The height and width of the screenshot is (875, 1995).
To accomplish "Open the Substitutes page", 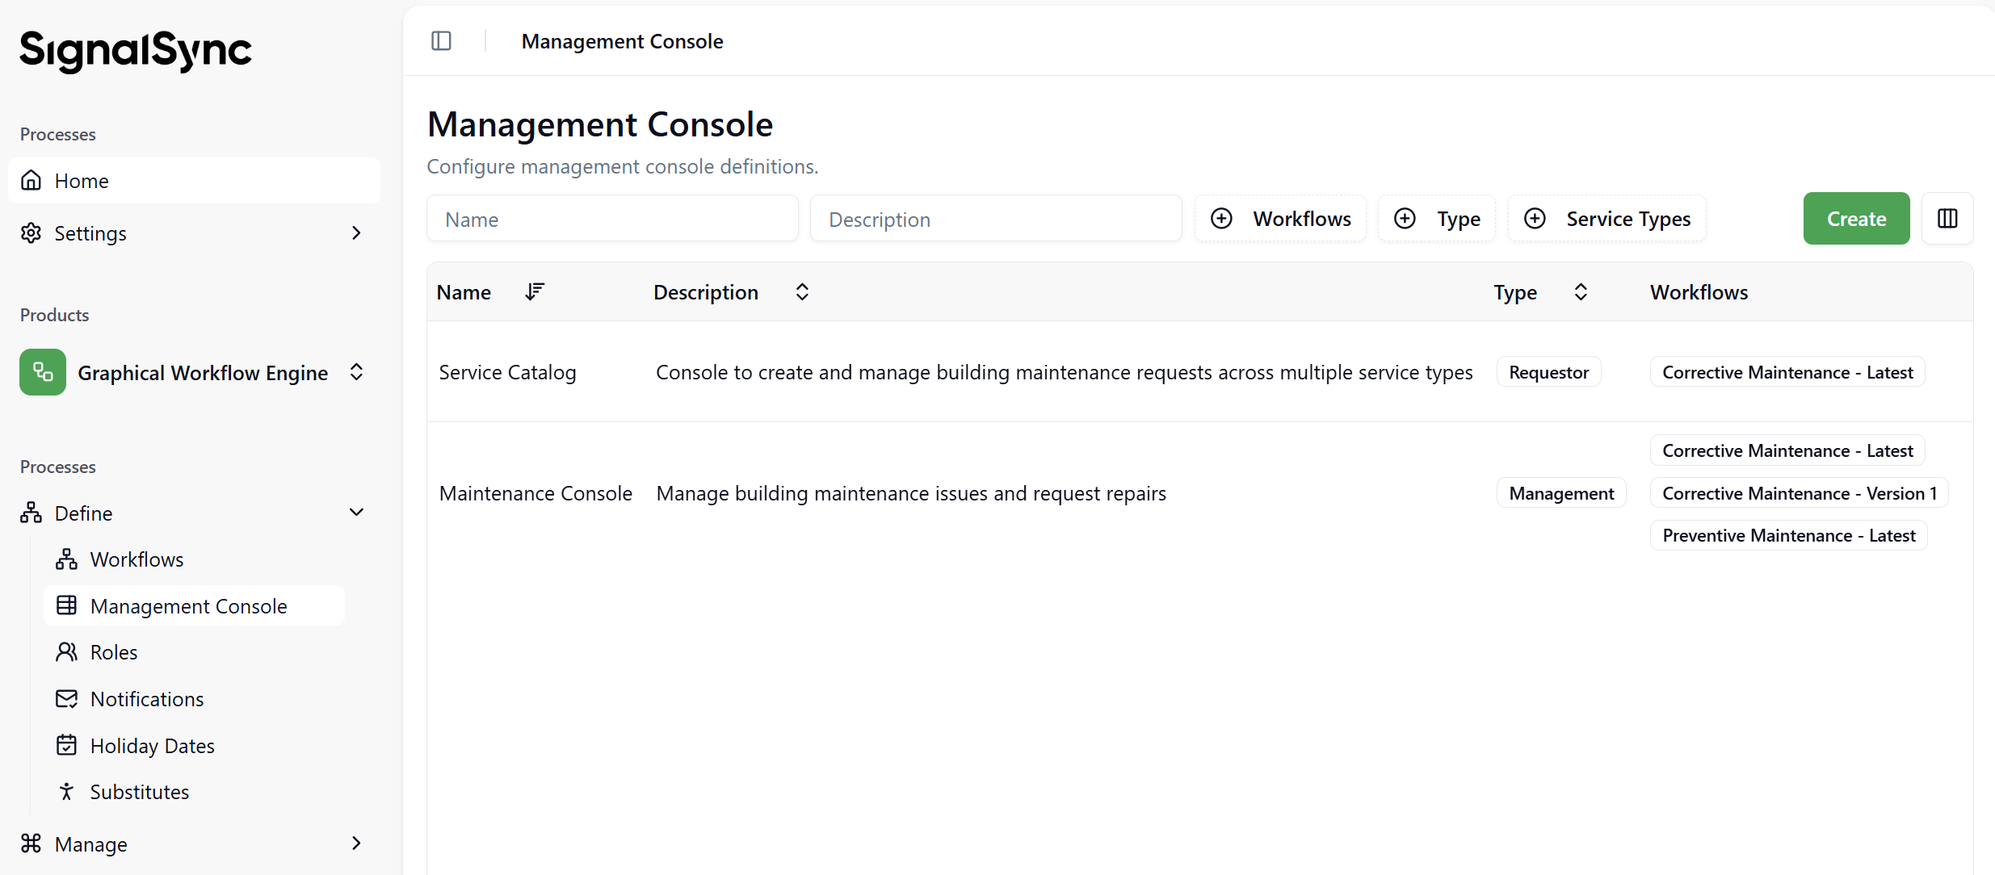I will [194, 791].
